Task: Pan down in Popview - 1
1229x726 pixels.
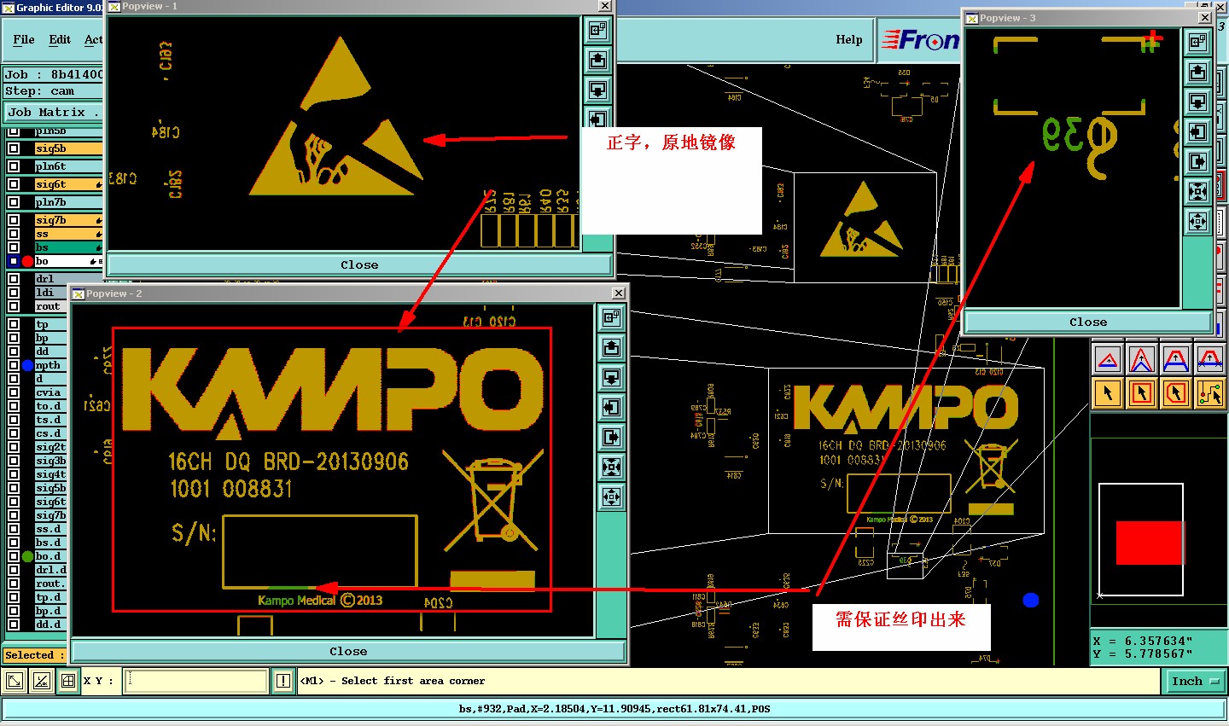Action: click(x=597, y=90)
